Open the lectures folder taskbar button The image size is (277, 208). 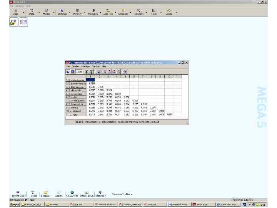57,205
